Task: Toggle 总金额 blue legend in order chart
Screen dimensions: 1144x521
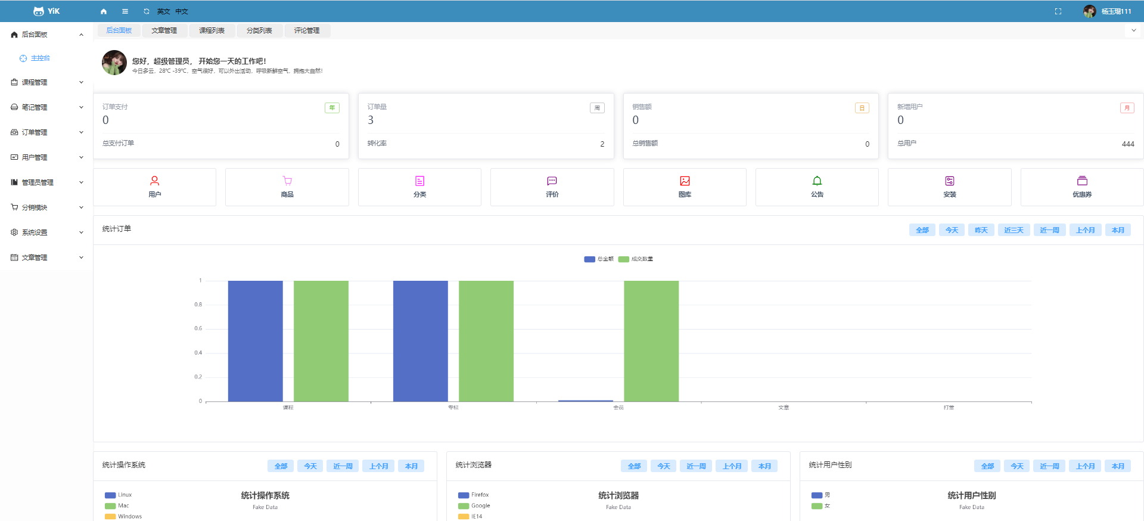Action: (x=599, y=259)
